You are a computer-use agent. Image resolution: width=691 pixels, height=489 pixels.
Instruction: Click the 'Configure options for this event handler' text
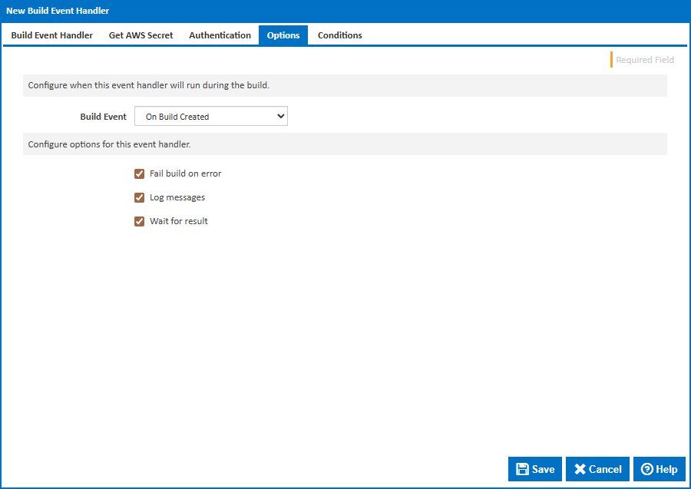tap(110, 144)
